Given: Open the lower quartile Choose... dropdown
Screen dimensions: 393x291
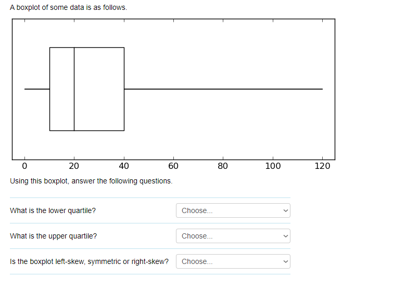Looking at the screenshot, I should coord(233,210).
